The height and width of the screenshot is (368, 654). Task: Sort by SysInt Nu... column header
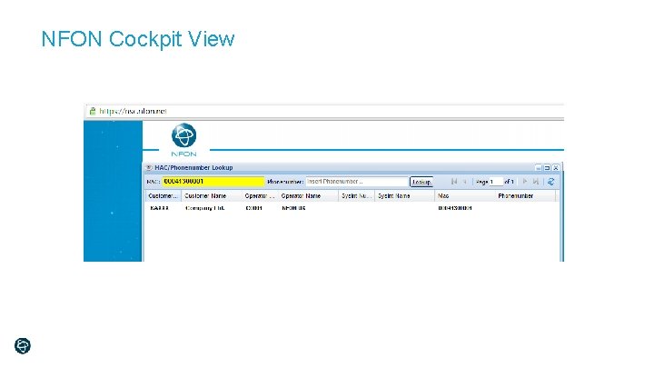pos(356,195)
